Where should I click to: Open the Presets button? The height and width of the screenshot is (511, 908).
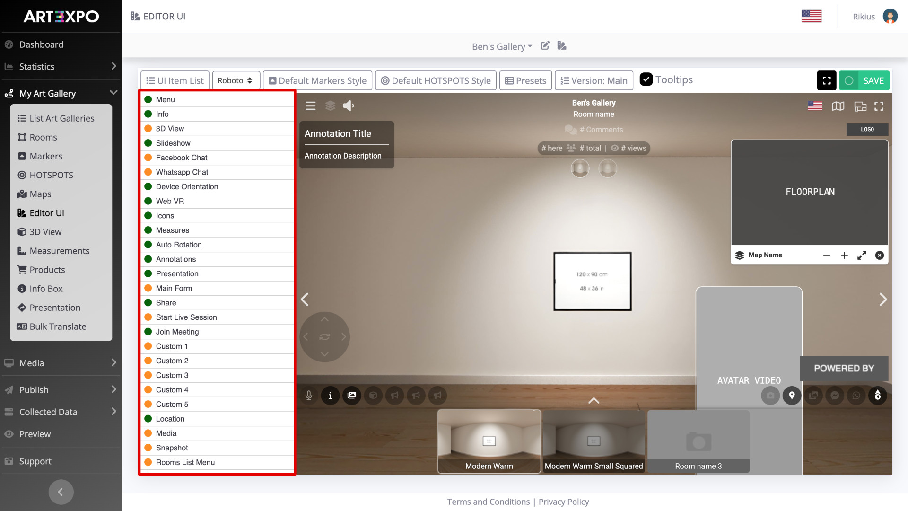click(525, 80)
